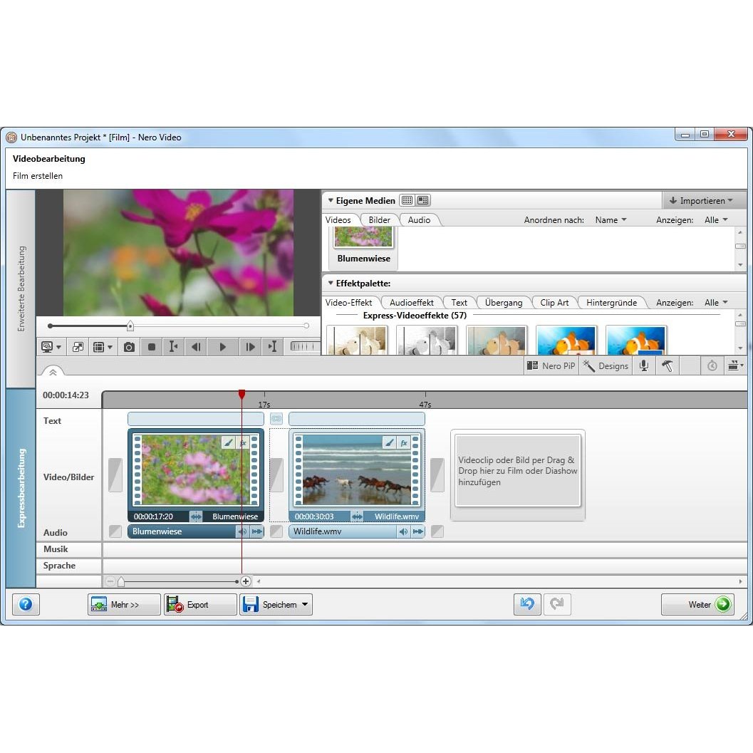Screen dimensions: 753x753
Task: Switch to the Übergang effects tab
Action: coord(503,303)
